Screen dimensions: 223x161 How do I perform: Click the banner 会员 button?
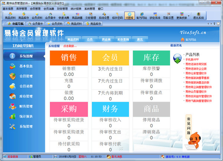tap(90, 39)
